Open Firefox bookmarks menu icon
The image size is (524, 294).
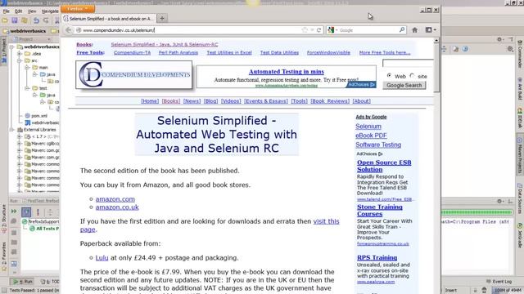431,30
